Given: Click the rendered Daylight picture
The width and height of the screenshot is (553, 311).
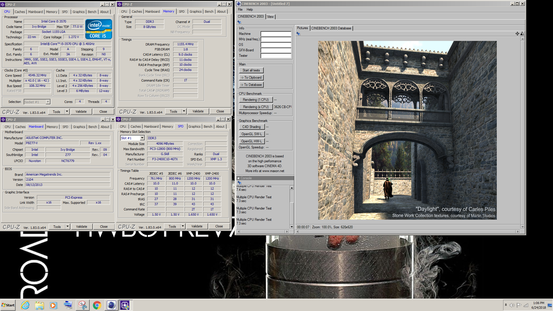Looking at the screenshot, I should pos(407,130).
